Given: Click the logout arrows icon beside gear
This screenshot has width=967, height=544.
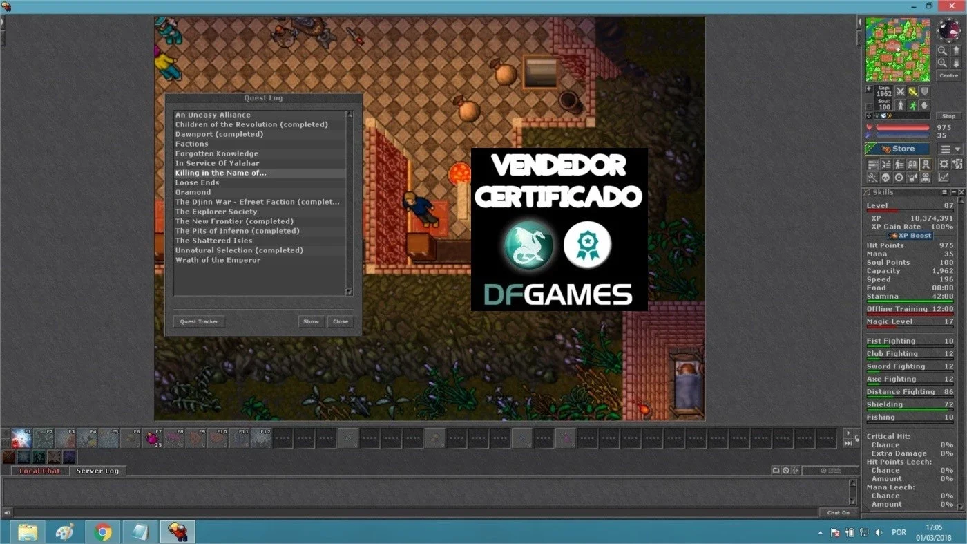Looking at the screenshot, I should pyautogui.click(x=957, y=165).
